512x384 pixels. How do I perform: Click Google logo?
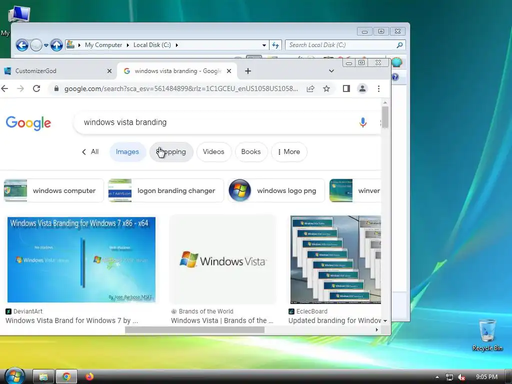pos(28,123)
